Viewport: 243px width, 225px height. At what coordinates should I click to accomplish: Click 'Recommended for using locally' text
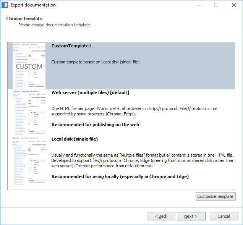(120, 176)
